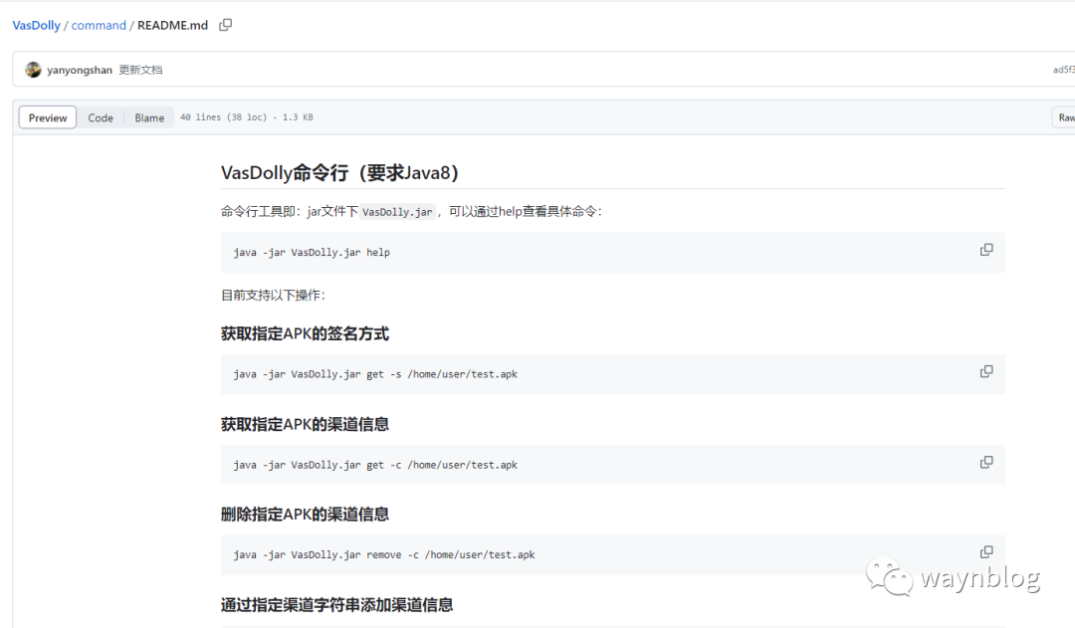Click the 'java -jar VasDolly.jar help' code line
Screen dimensions: 1075x628
tap(312, 253)
